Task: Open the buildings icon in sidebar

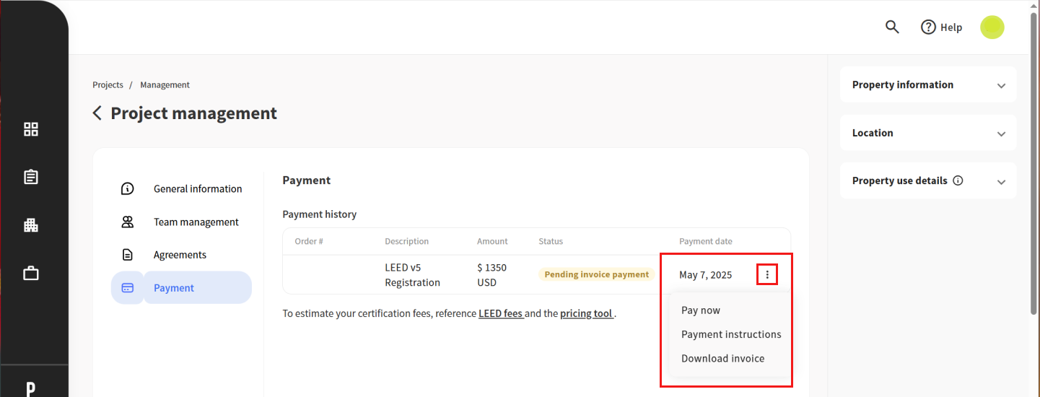Action: coord(31,225)
